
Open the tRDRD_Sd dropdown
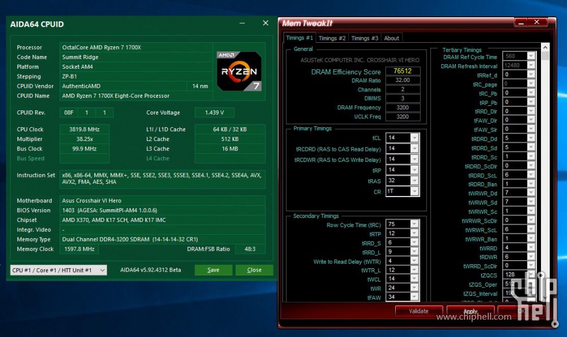point(531,147)
